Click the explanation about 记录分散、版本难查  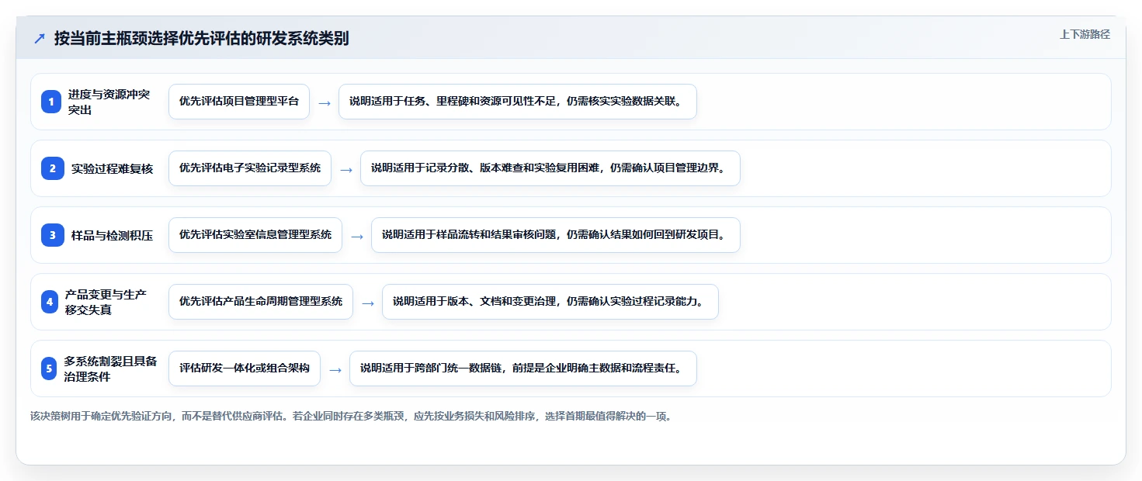(550, 168)
